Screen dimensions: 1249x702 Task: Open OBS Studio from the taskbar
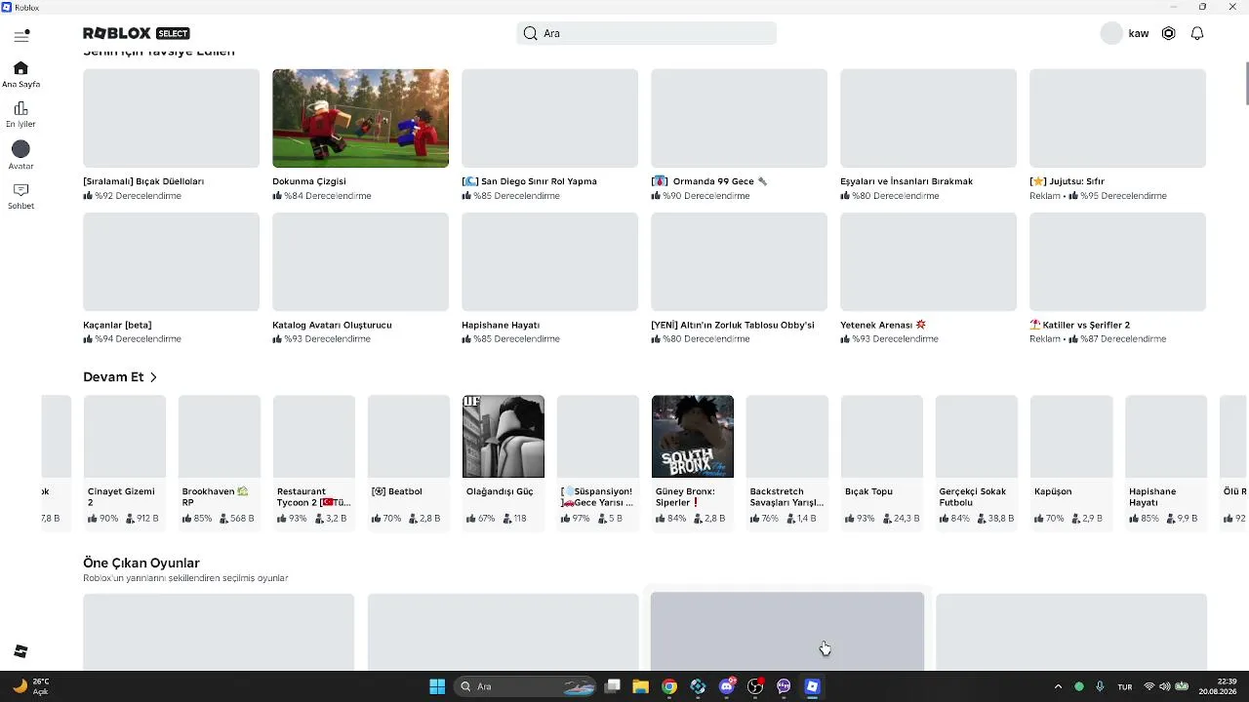(755, 686)
